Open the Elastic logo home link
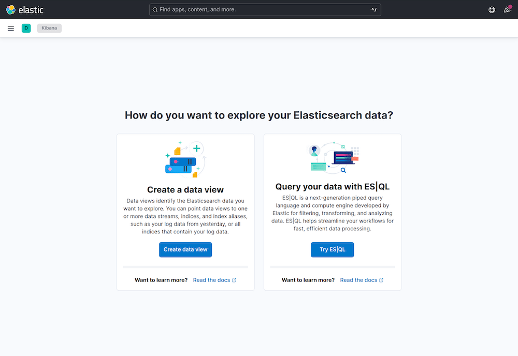Image resolution: width=518 pixels, height=356 pixels. tap(25, 10)
